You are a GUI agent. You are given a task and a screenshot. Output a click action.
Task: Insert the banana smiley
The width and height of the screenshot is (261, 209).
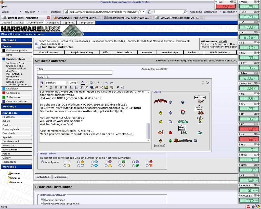(200, 120)
